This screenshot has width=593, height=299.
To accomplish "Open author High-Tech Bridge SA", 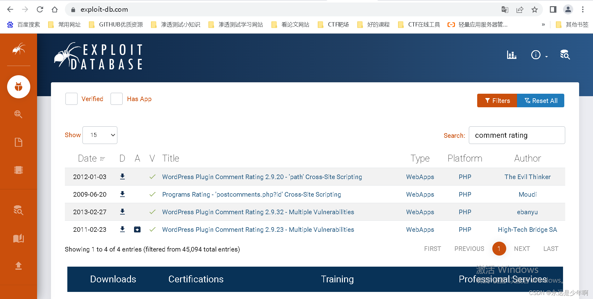I will pos(528,230).
